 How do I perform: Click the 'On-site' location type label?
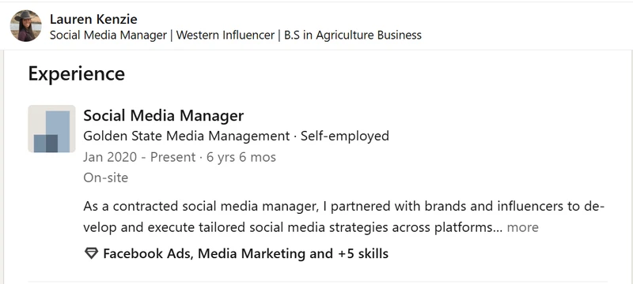[106, 177]
